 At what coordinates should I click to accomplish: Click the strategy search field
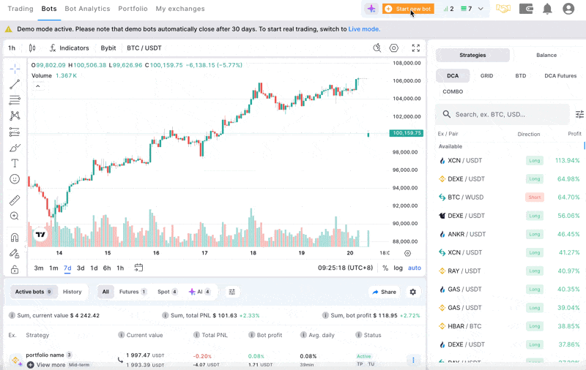click(x=505, y=115)
